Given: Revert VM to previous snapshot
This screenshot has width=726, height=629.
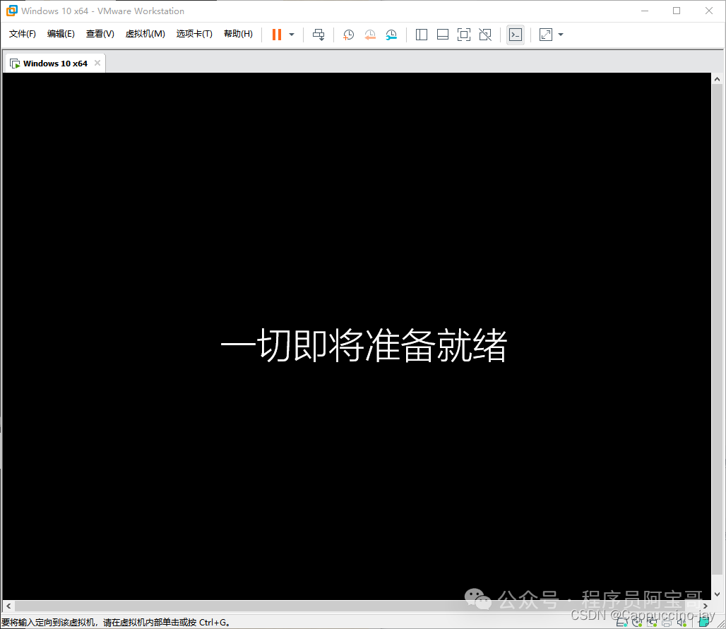Looking at the screenshot, I should coord(370,35).
